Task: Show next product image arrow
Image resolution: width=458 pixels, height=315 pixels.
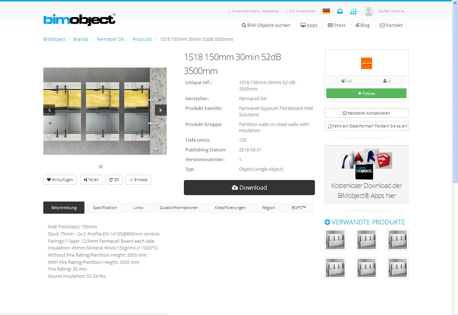Action: click(x=161, y=110)
